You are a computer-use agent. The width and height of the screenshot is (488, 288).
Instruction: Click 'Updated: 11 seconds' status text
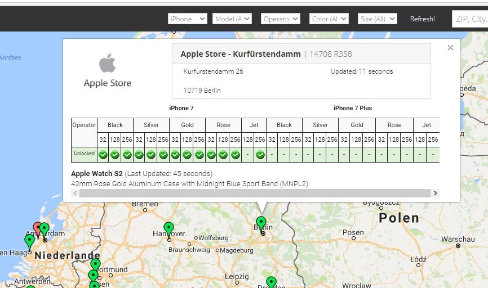point(362,71)
